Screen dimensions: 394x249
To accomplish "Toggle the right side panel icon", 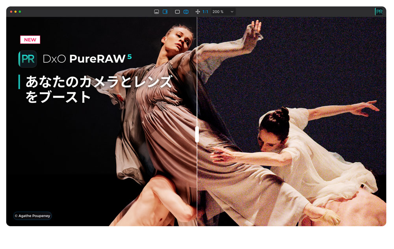I will (165, 12).
